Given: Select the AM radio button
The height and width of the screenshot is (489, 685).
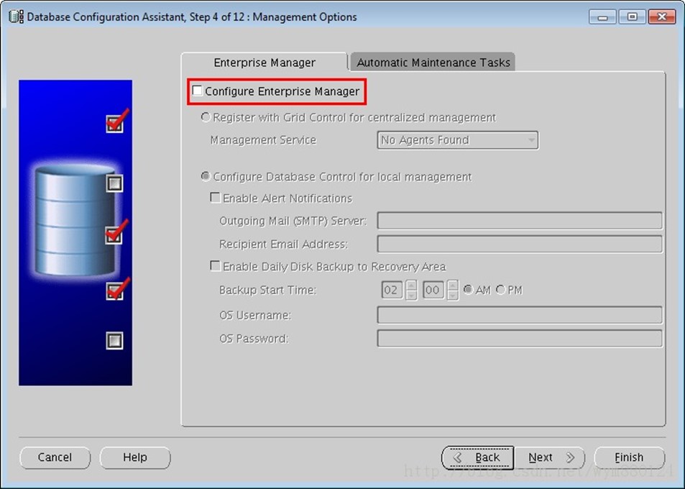Looking at the screenshot, I should (x=468, y=290).
